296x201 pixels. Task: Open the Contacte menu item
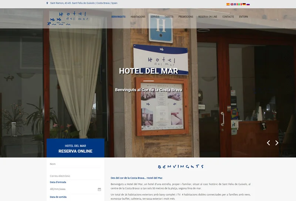228,17
